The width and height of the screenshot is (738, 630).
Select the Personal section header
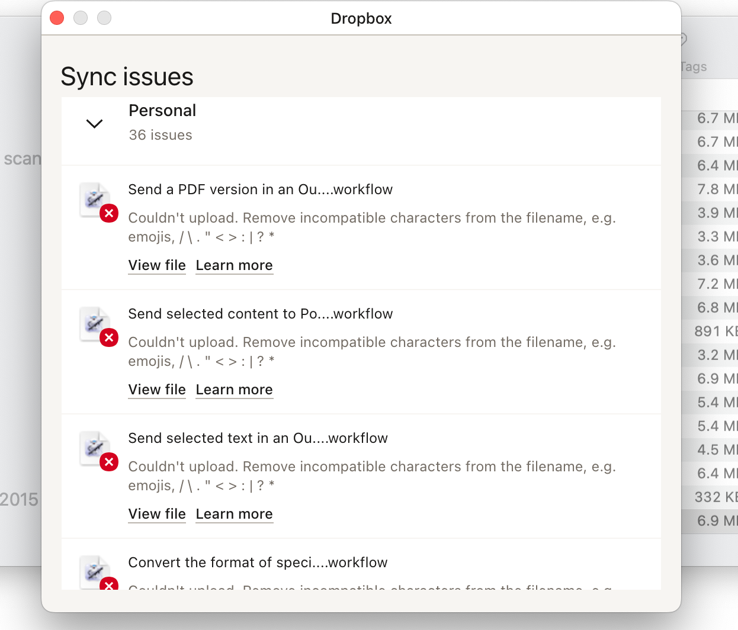coord(162,110)
